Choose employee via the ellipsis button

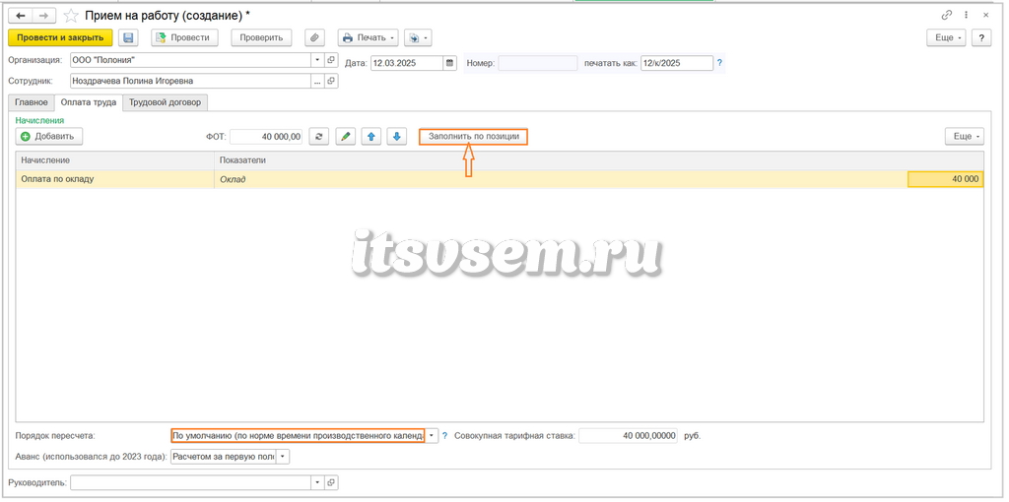tap(318, 81)
